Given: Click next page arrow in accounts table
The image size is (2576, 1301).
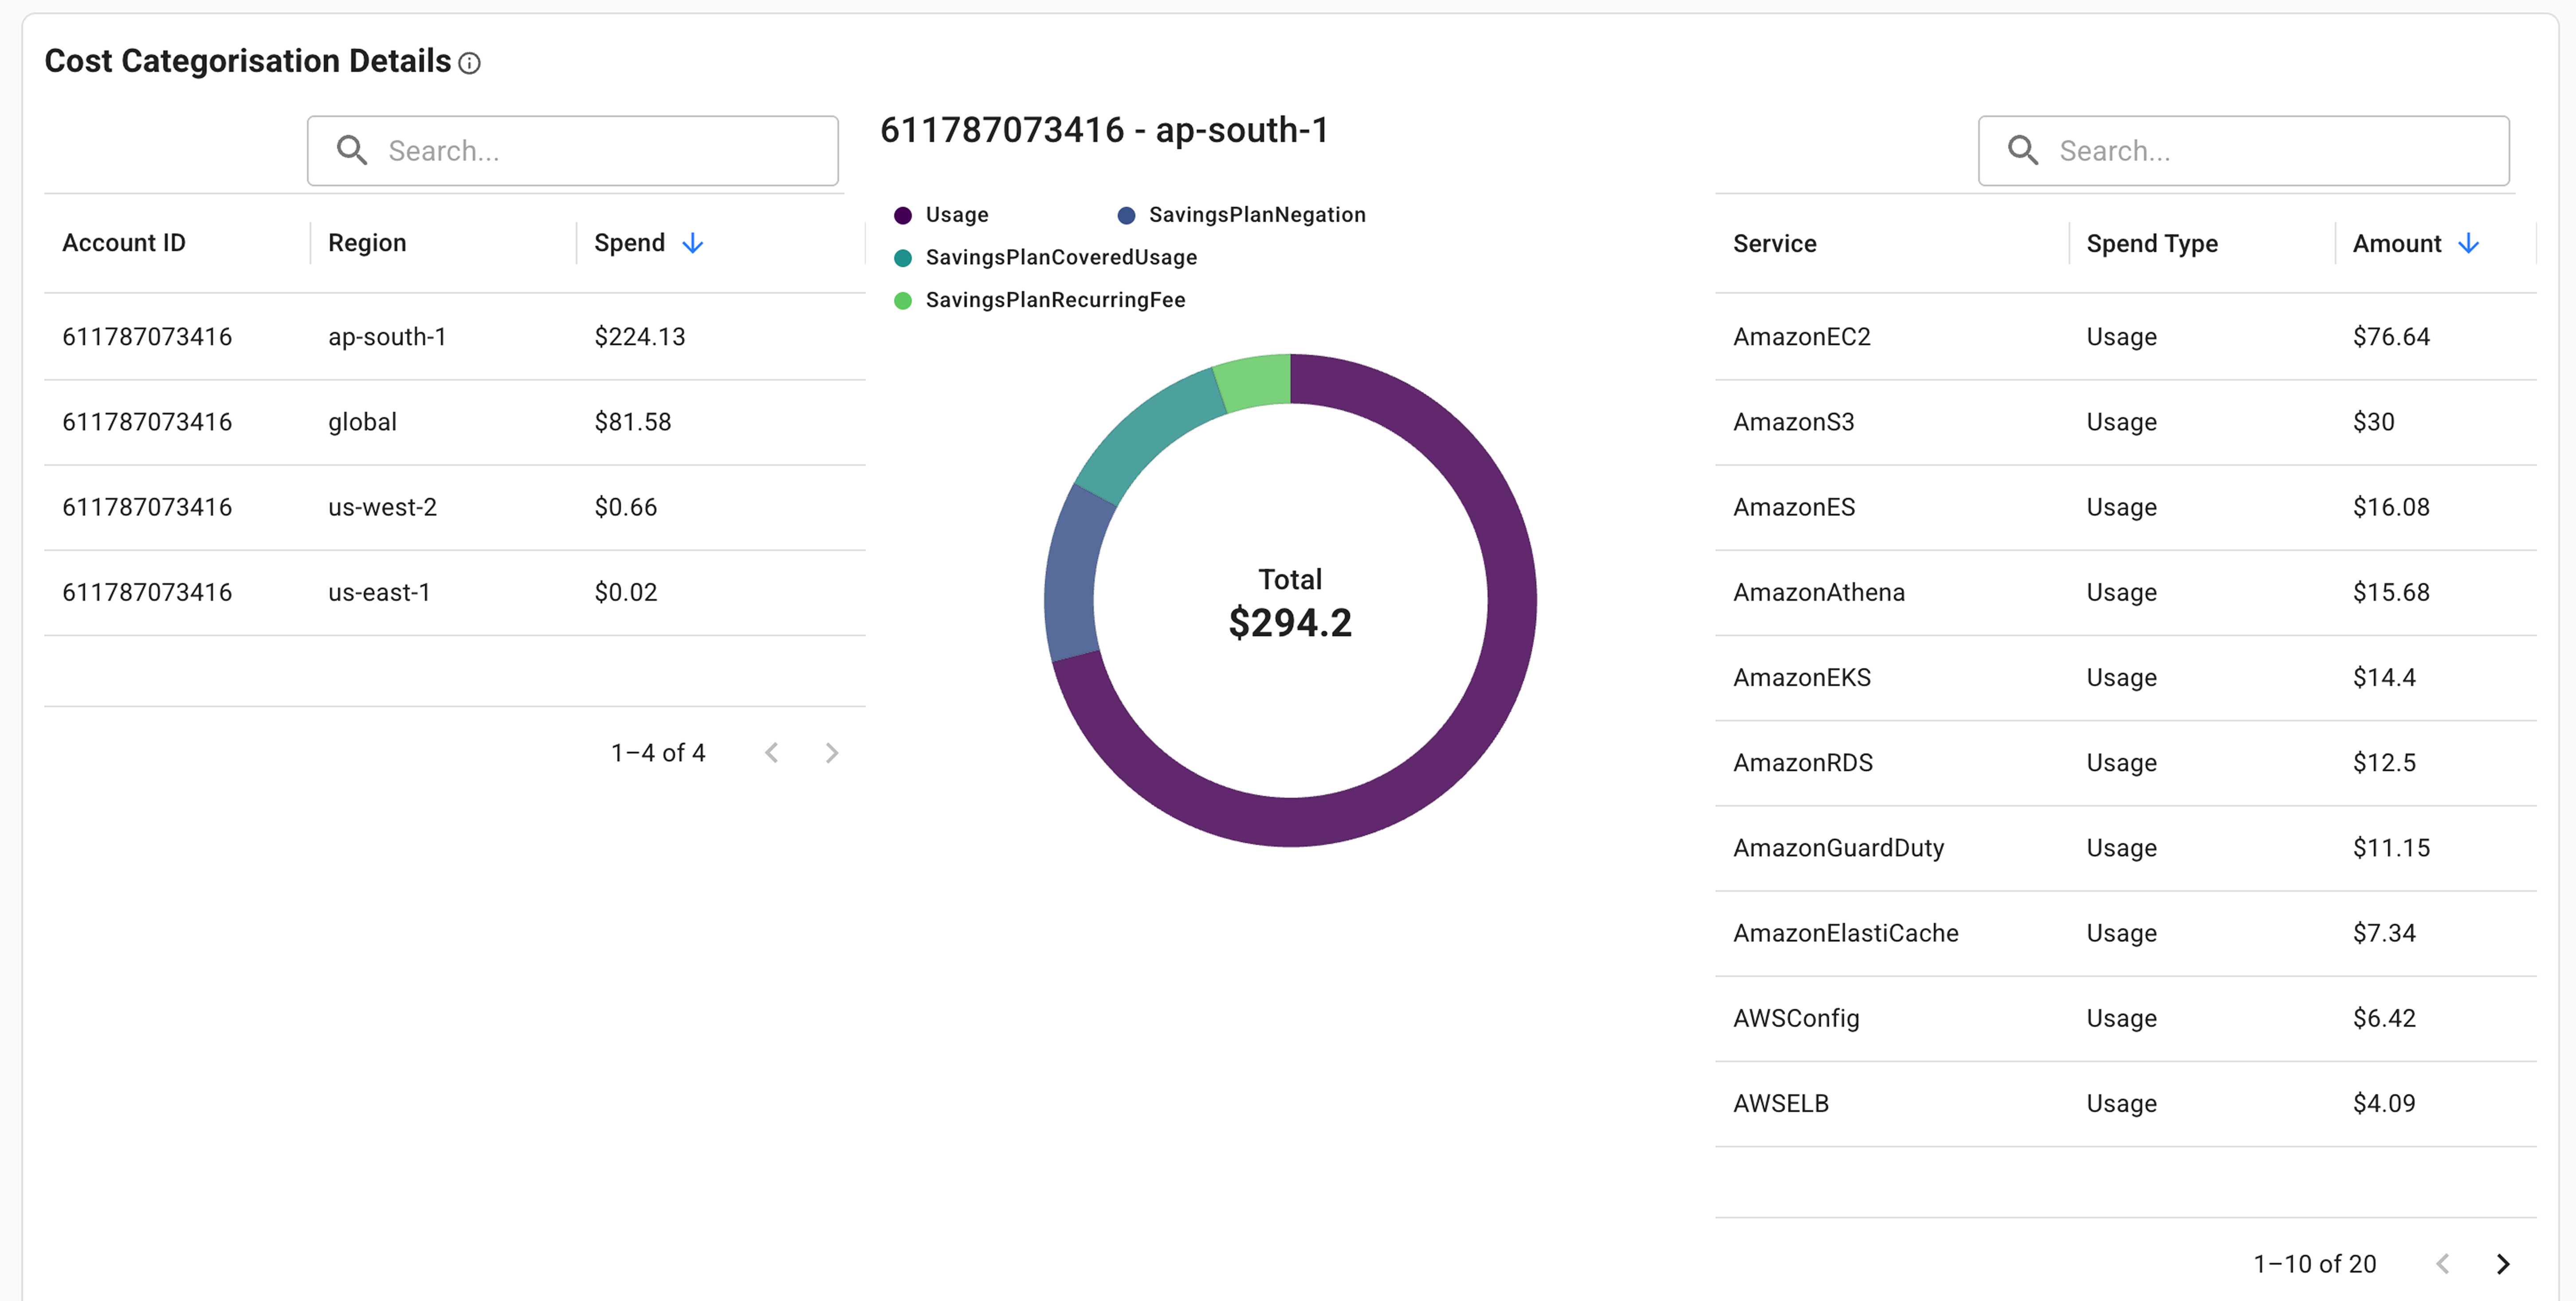Looking at the screenshot, I should (831, 753).
